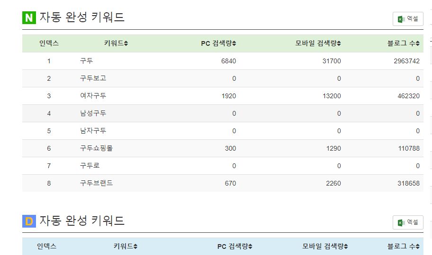The height and width of the screenshot is (255, 432).
Task: Sort N table by 모바일 검색량
Action: coord(318,43)
